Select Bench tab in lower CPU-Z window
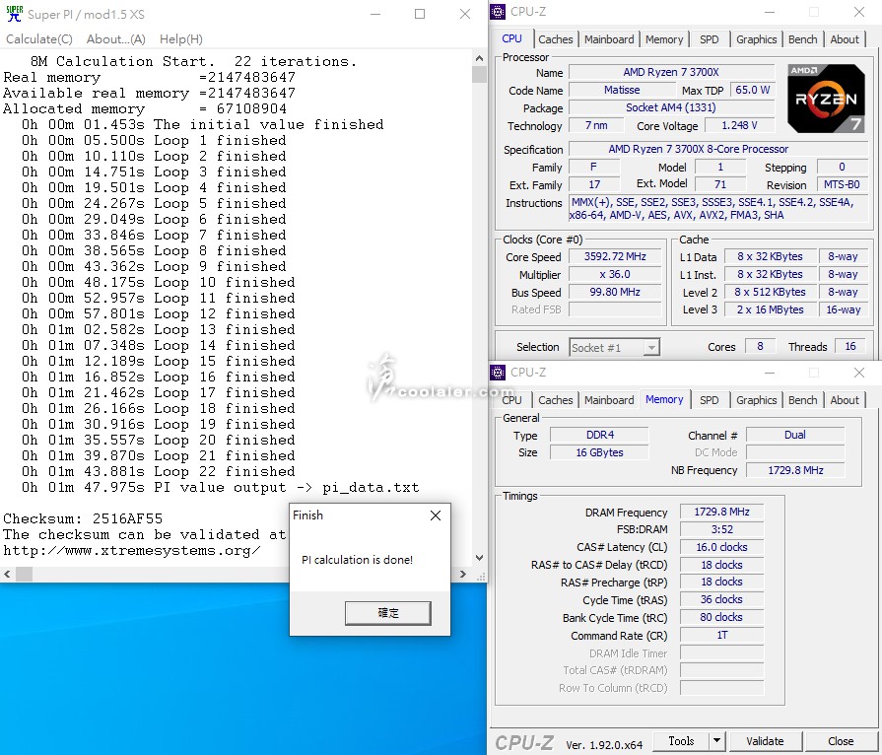This screenshot has height=755, width=882. [803, 400]
